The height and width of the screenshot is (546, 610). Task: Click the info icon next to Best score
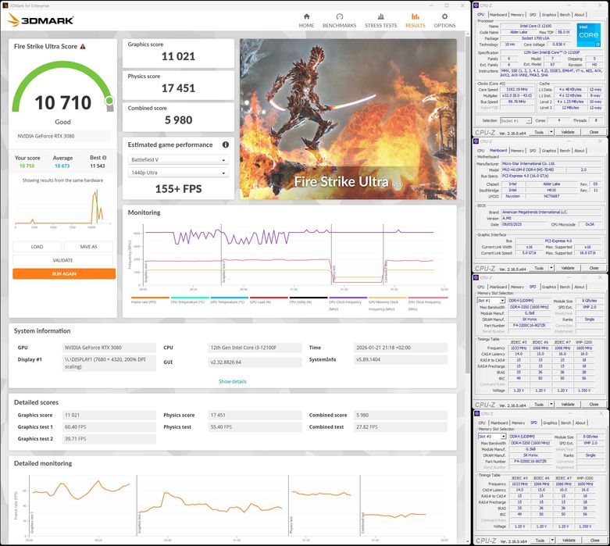104,158
